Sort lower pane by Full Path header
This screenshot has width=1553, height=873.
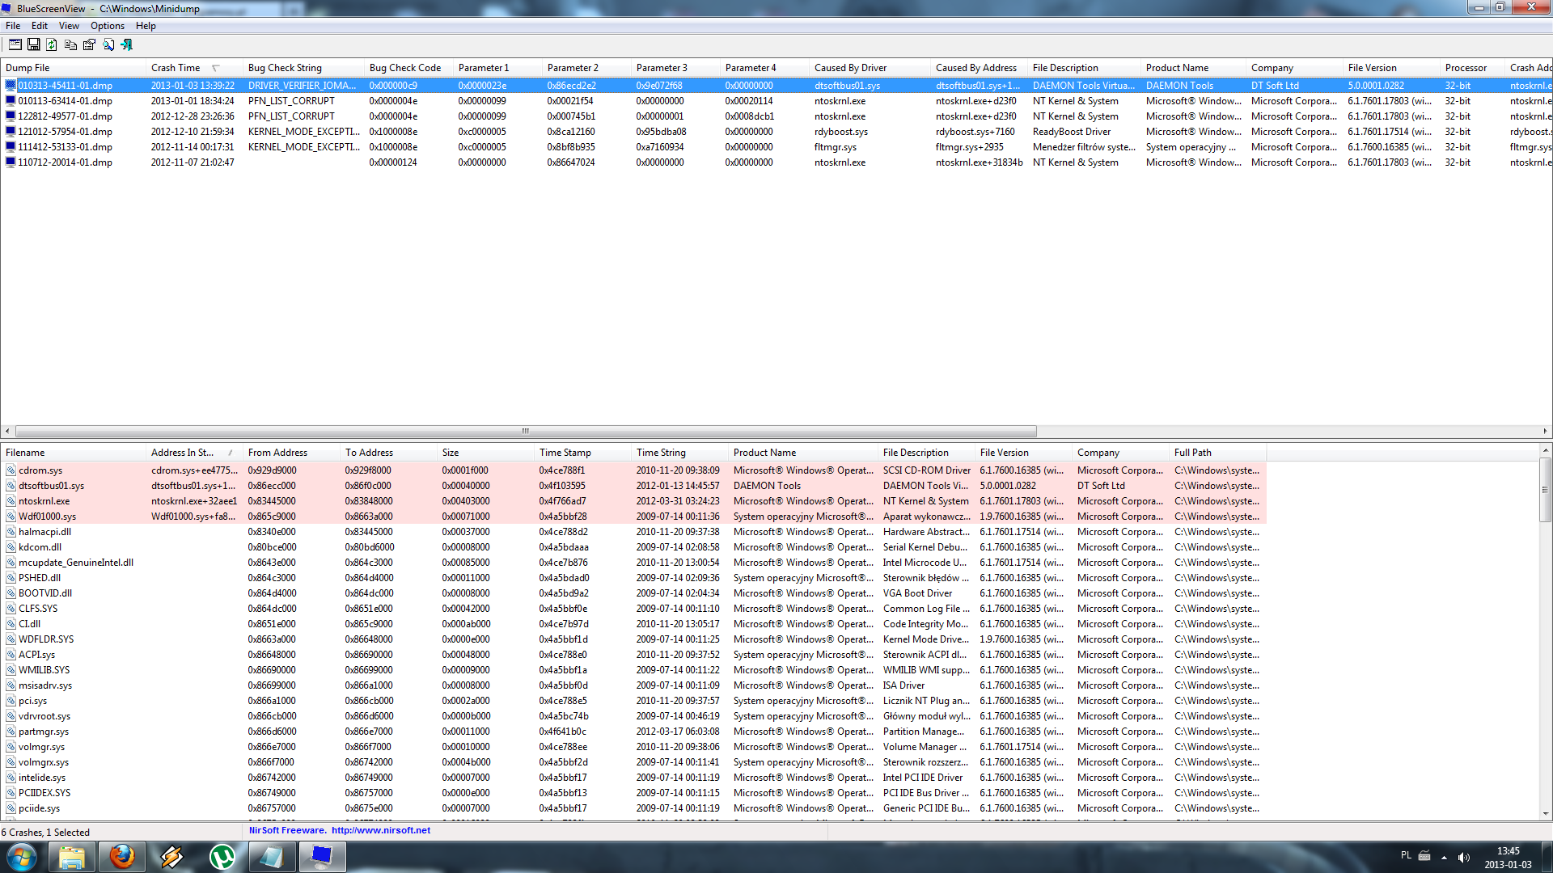pos(1217,453)
